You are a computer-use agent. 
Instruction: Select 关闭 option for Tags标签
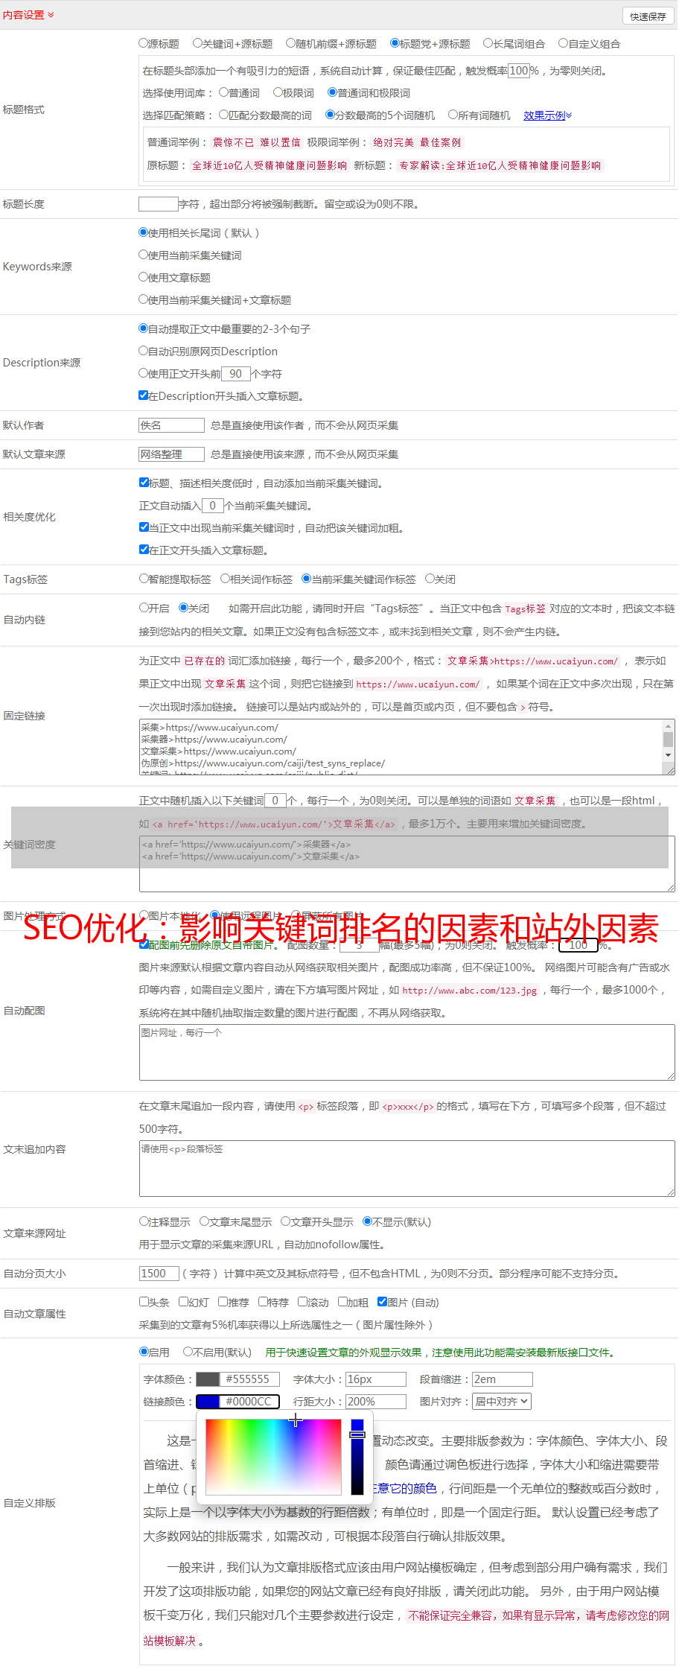[x=430, y=579]
